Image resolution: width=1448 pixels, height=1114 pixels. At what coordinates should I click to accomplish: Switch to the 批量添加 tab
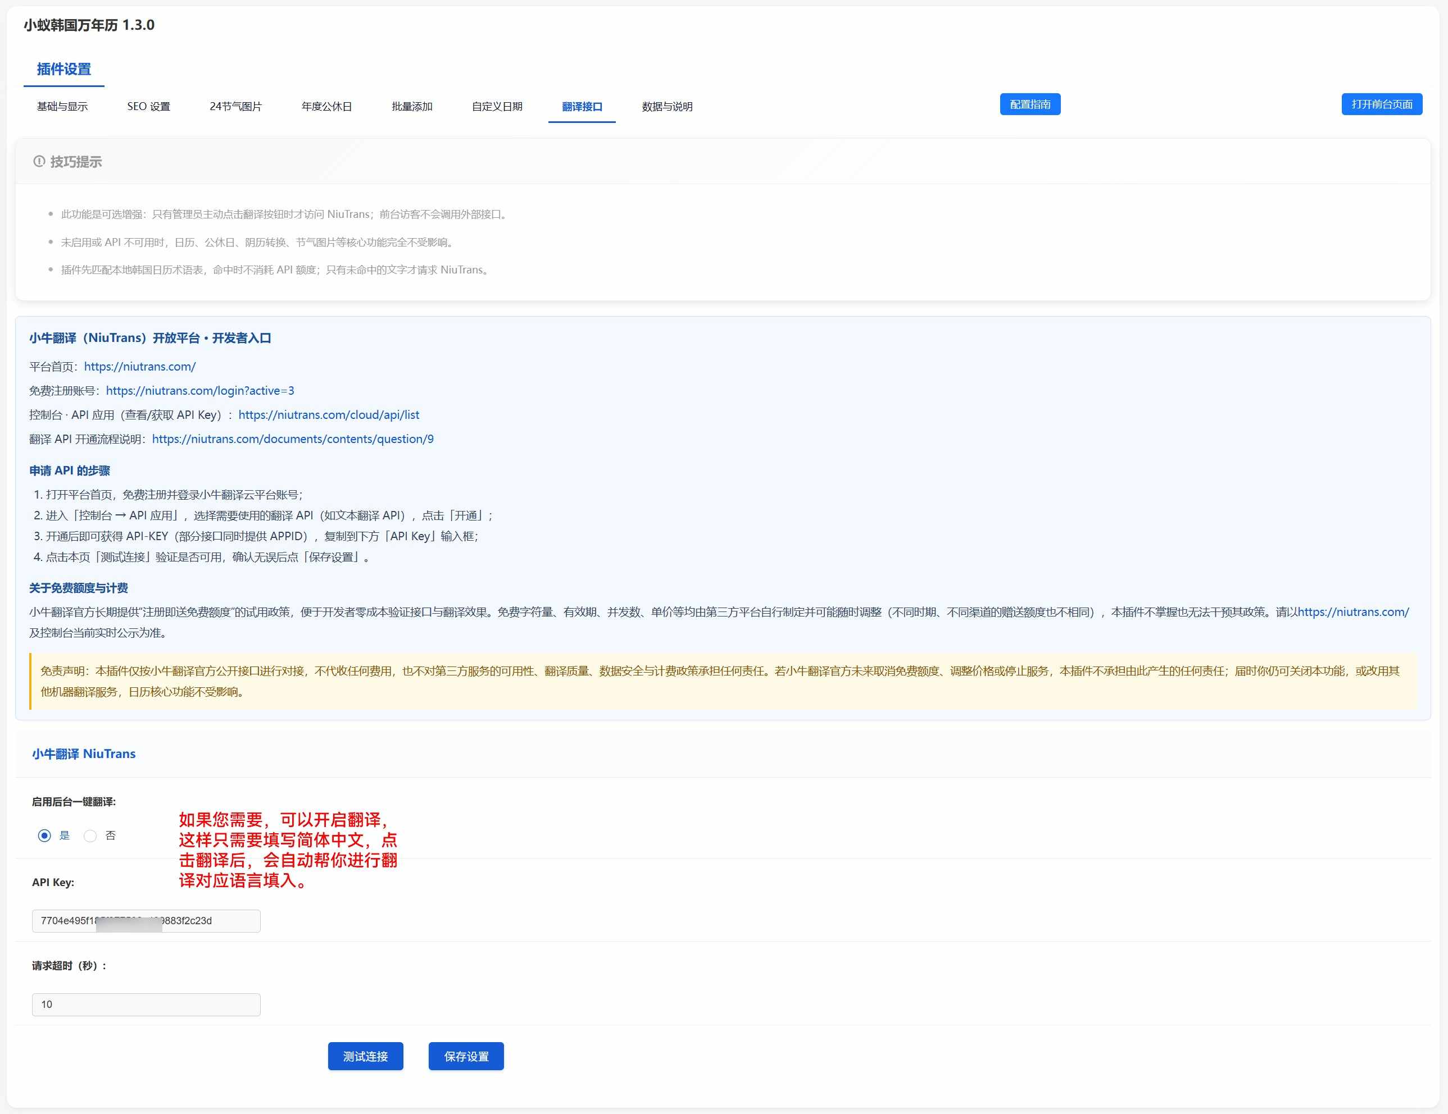click(x=412, y=106)
